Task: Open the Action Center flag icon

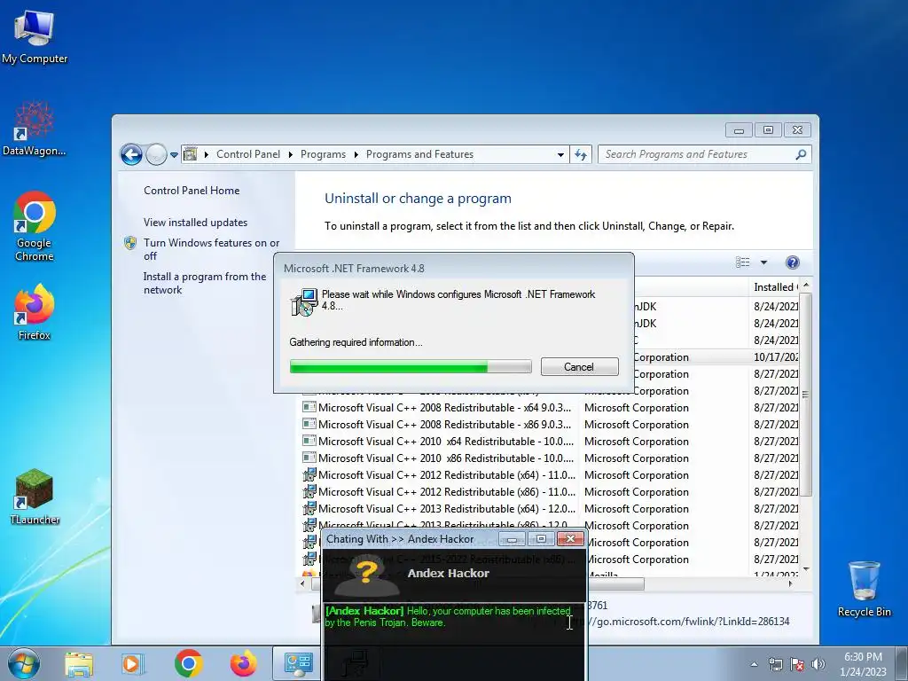Action: click(797, 664)
